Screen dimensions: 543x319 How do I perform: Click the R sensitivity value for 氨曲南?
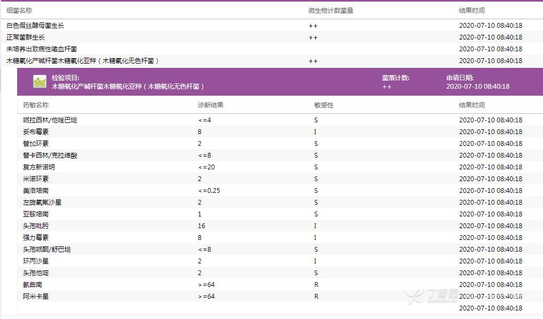click(316, 285)
